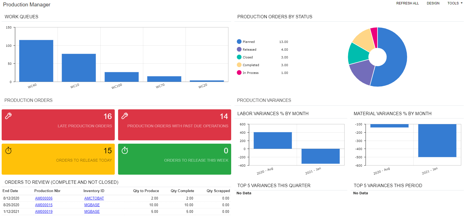The width and height of the screenshot is (464, 217).
Task: Click Qty to Produce 5.00 for AM000019
Action: click(155, 211)
